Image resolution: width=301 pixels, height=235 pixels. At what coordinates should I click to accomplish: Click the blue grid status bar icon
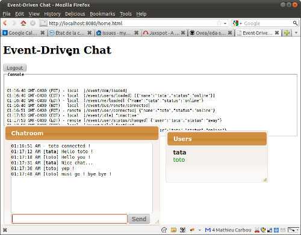(x=276, y=230)
